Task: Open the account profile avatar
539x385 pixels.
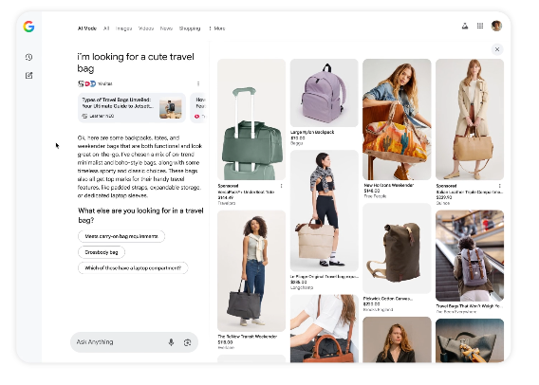Action: (496, 26)
